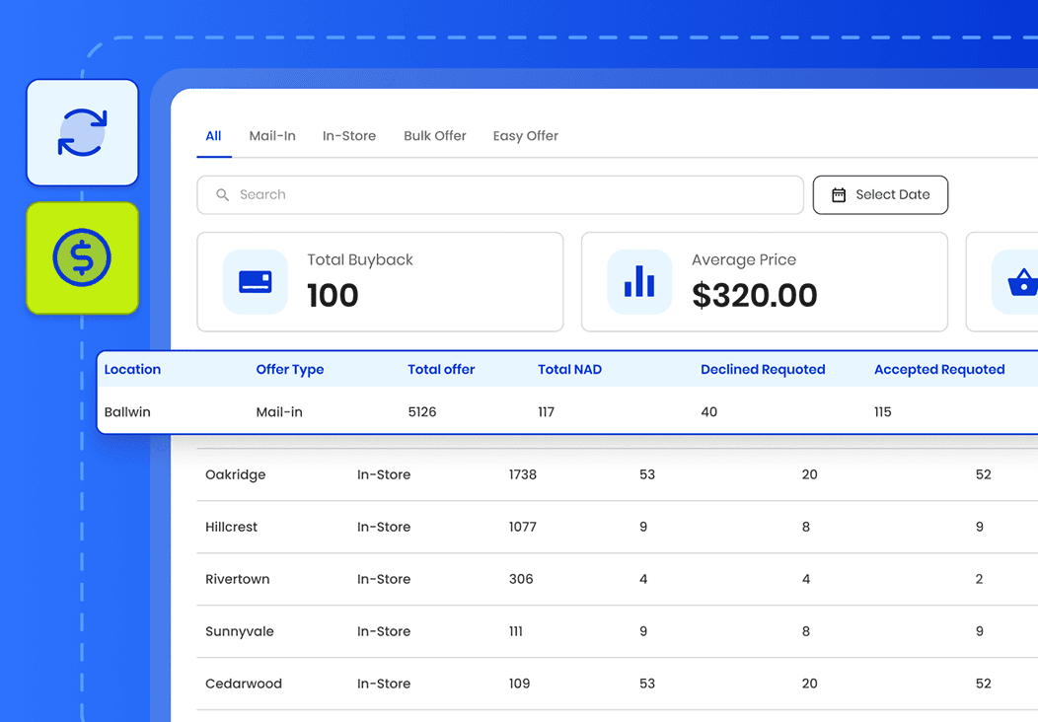Click the Offer Type column header
Screen dimensions: 1038x722
click(290, 369)
